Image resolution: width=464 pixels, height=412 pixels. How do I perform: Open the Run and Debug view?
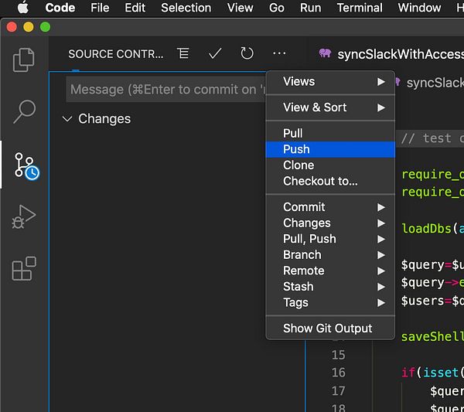coord(24,217)
